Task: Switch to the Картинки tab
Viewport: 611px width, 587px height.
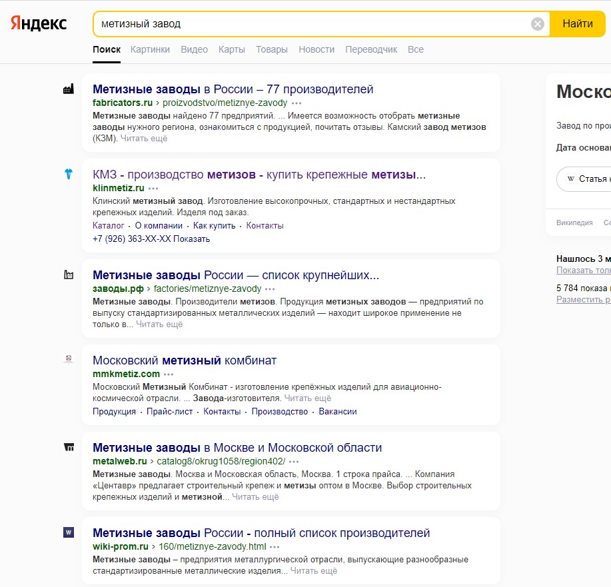Action: coord(150,50)
